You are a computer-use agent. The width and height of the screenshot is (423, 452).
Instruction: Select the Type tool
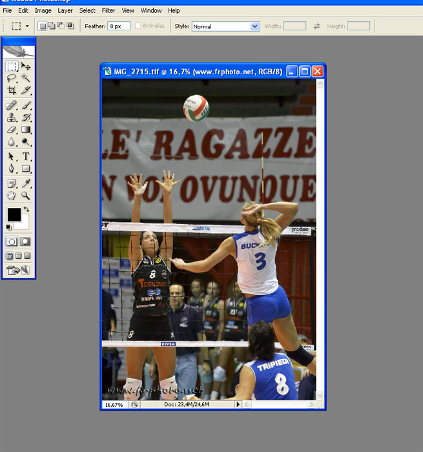pos(26,156)
